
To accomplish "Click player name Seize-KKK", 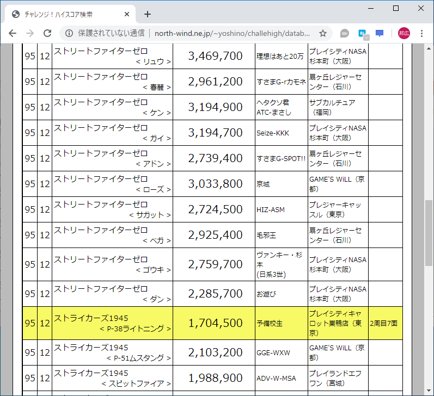I will pos(273,133).
